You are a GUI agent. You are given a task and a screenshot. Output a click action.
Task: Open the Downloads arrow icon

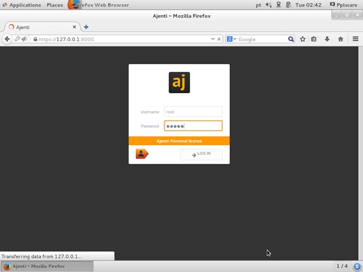tap(327, 39)
